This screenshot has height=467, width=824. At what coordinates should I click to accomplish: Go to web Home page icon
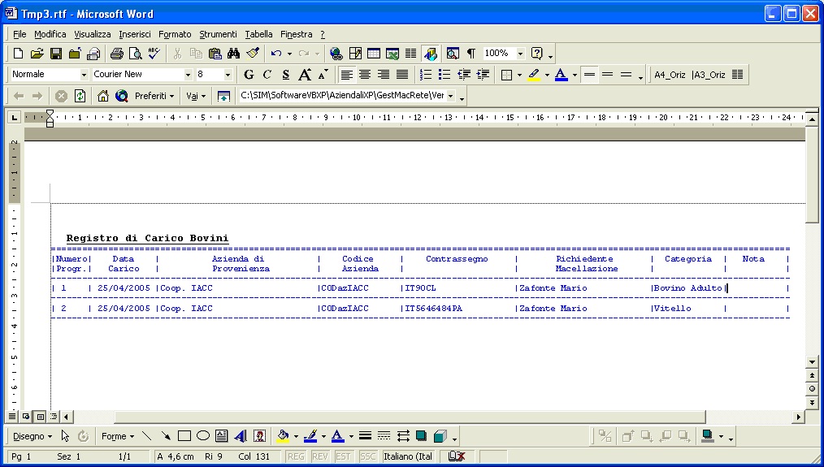(103, 96)
